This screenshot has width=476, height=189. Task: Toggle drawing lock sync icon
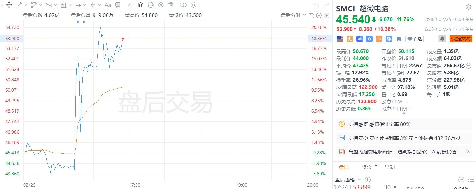150,5
